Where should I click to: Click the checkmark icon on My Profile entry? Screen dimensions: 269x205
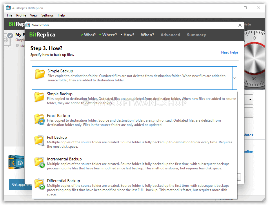click(10, 36)
